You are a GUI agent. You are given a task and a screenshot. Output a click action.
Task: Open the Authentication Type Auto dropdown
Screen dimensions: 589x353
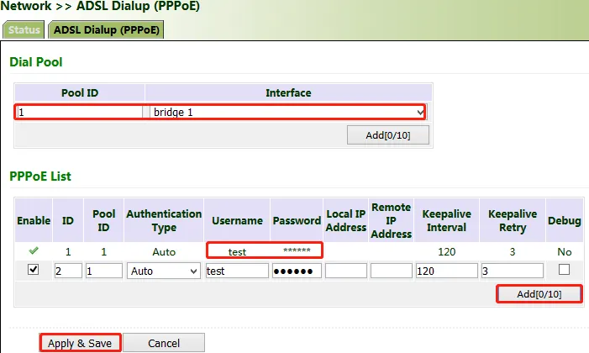tap(164, 271)
